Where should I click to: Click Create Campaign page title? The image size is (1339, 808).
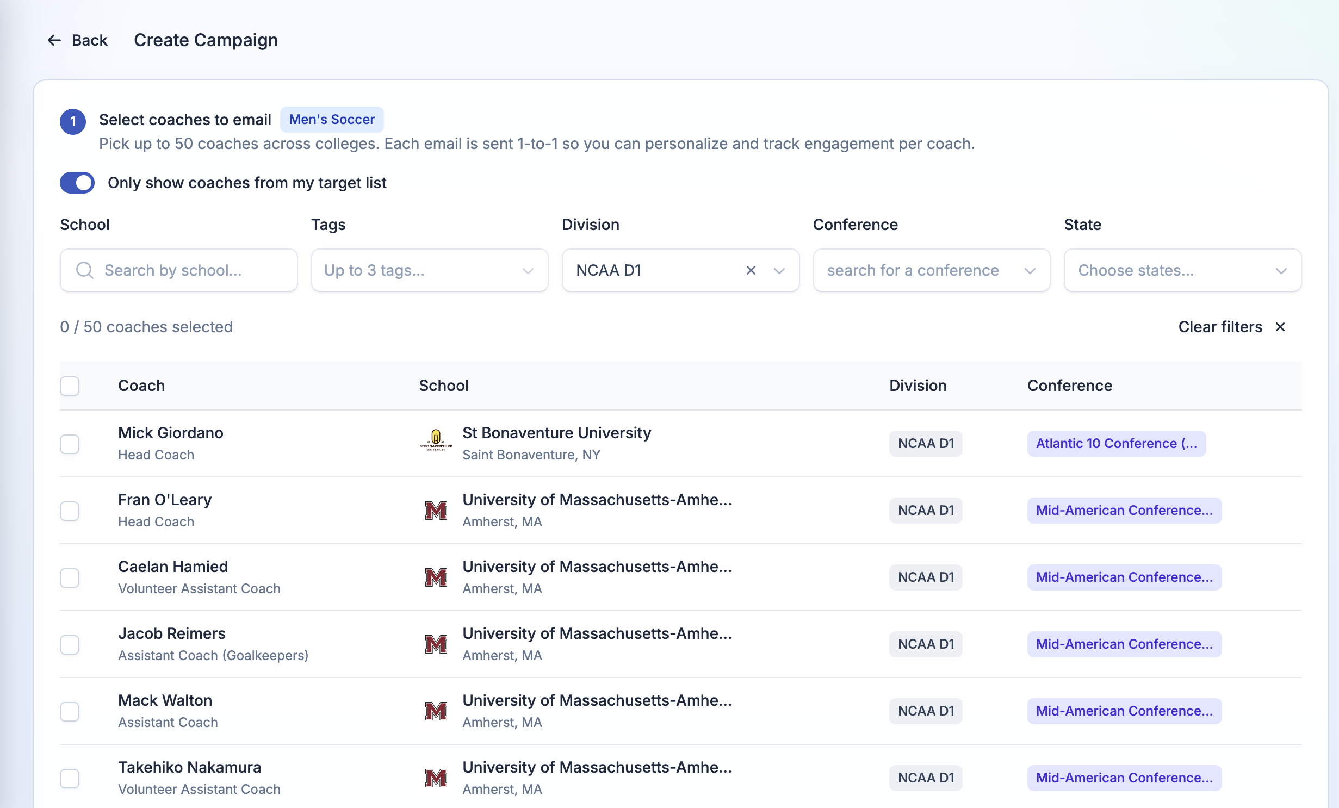click(206, 40)
